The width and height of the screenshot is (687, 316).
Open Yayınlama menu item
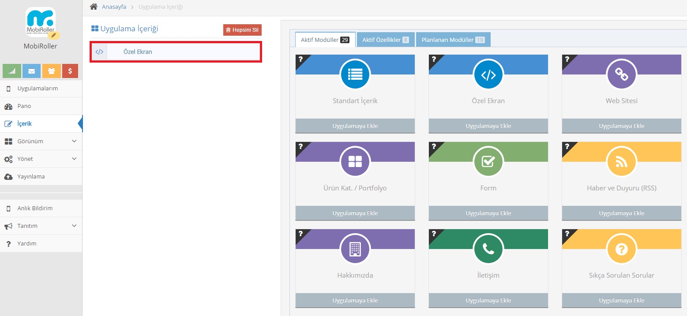pyautogui.click(x=41, y=177)
